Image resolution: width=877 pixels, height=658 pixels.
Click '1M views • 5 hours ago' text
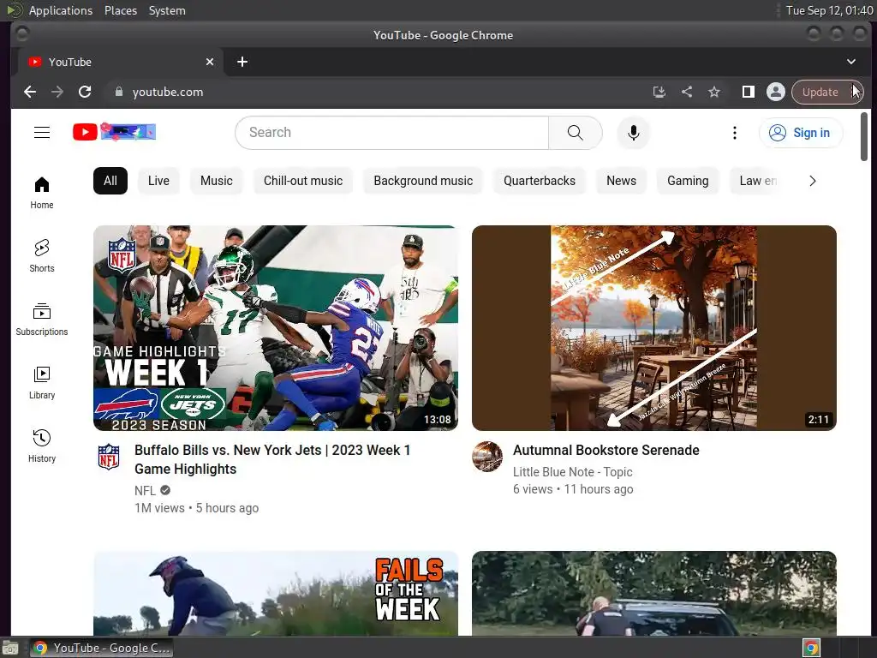[196, 508]
